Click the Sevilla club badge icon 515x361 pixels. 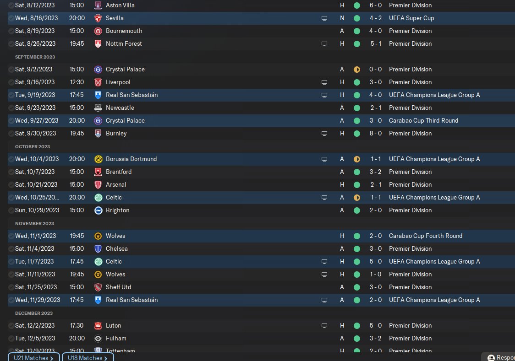pos(98,18)
